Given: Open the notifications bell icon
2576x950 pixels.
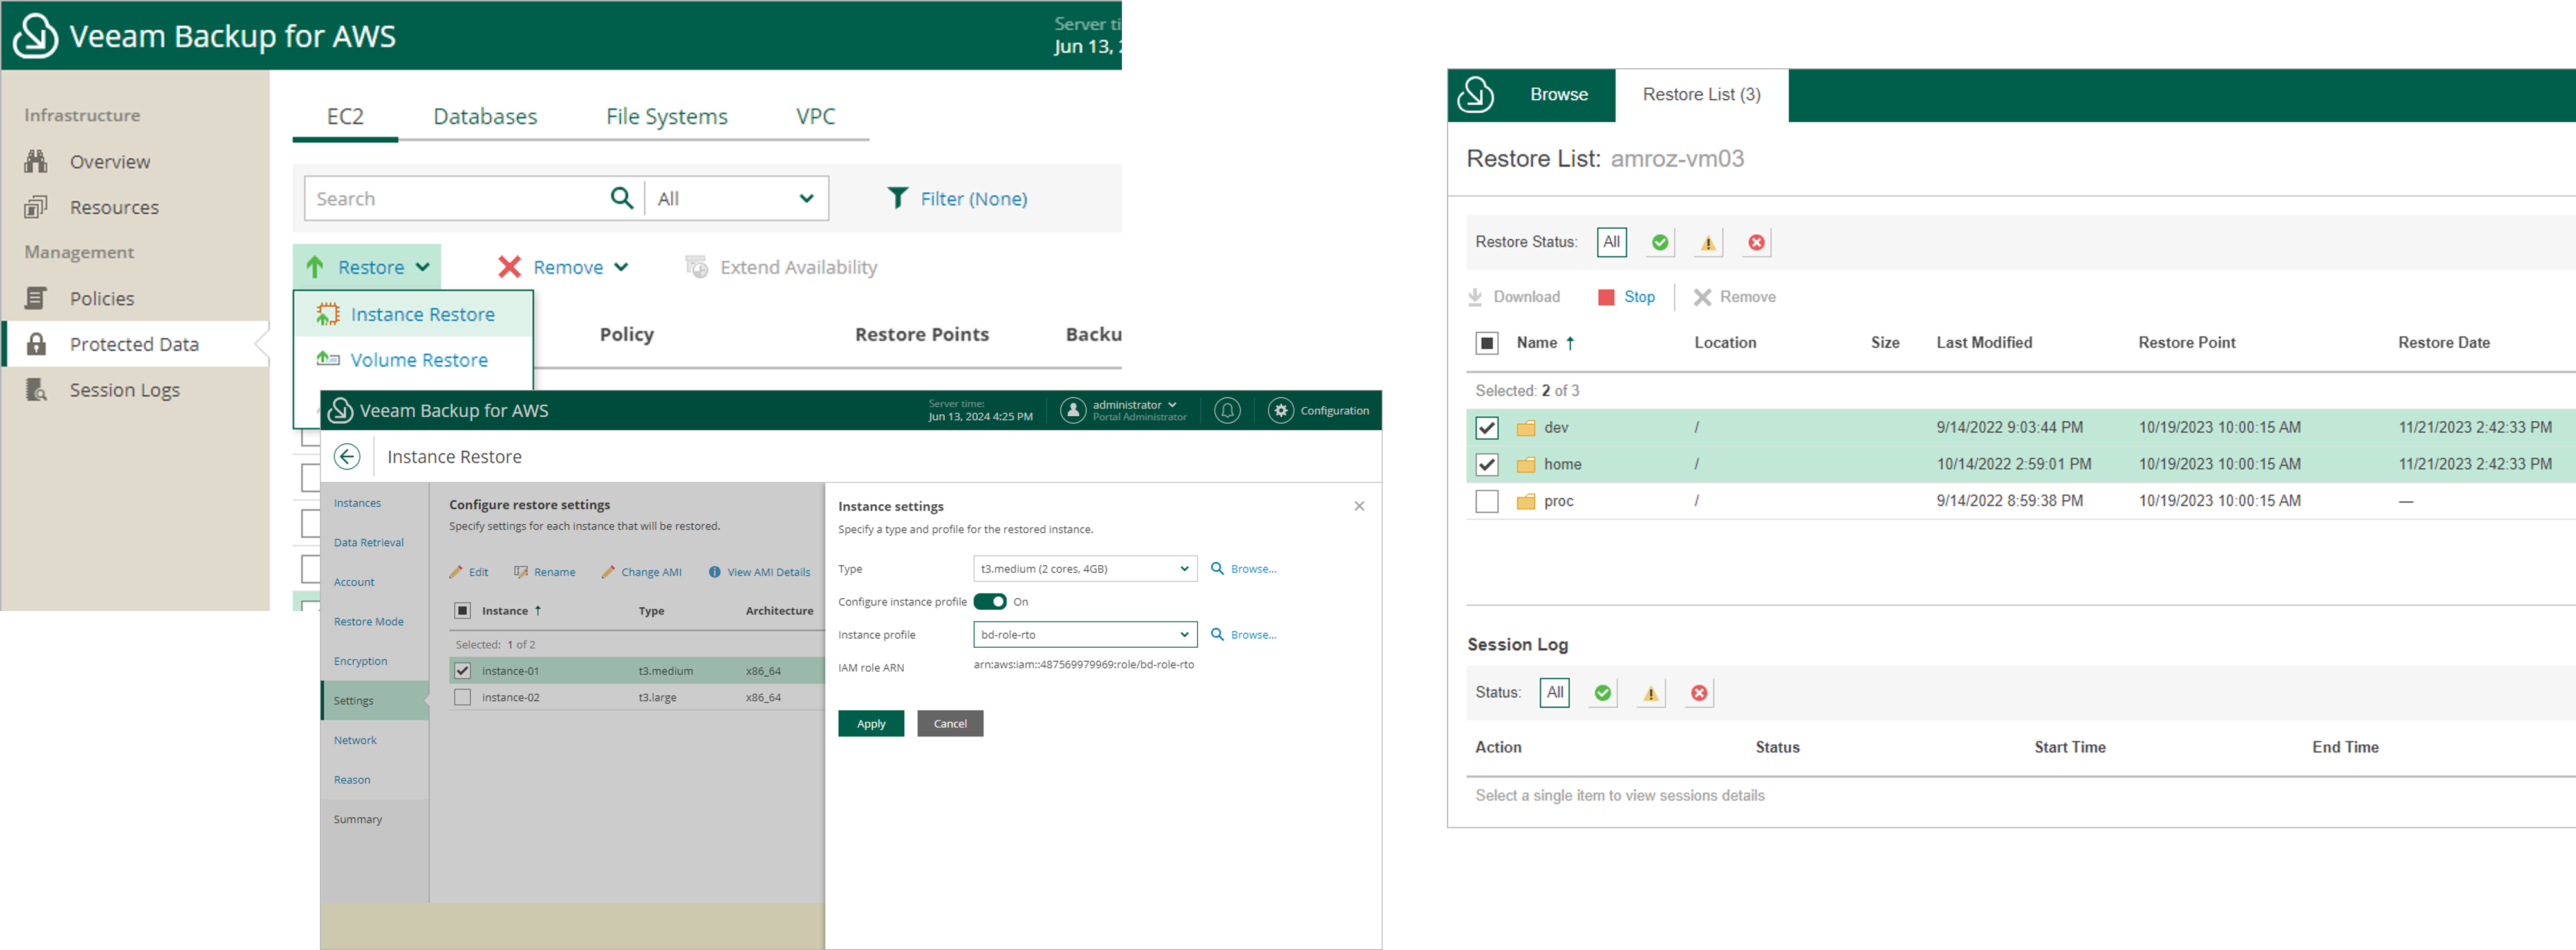Looking at the screenshot, I should tap(1227, 410).
